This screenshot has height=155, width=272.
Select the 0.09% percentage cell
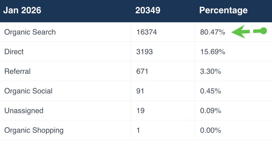(x=211, y=111)
